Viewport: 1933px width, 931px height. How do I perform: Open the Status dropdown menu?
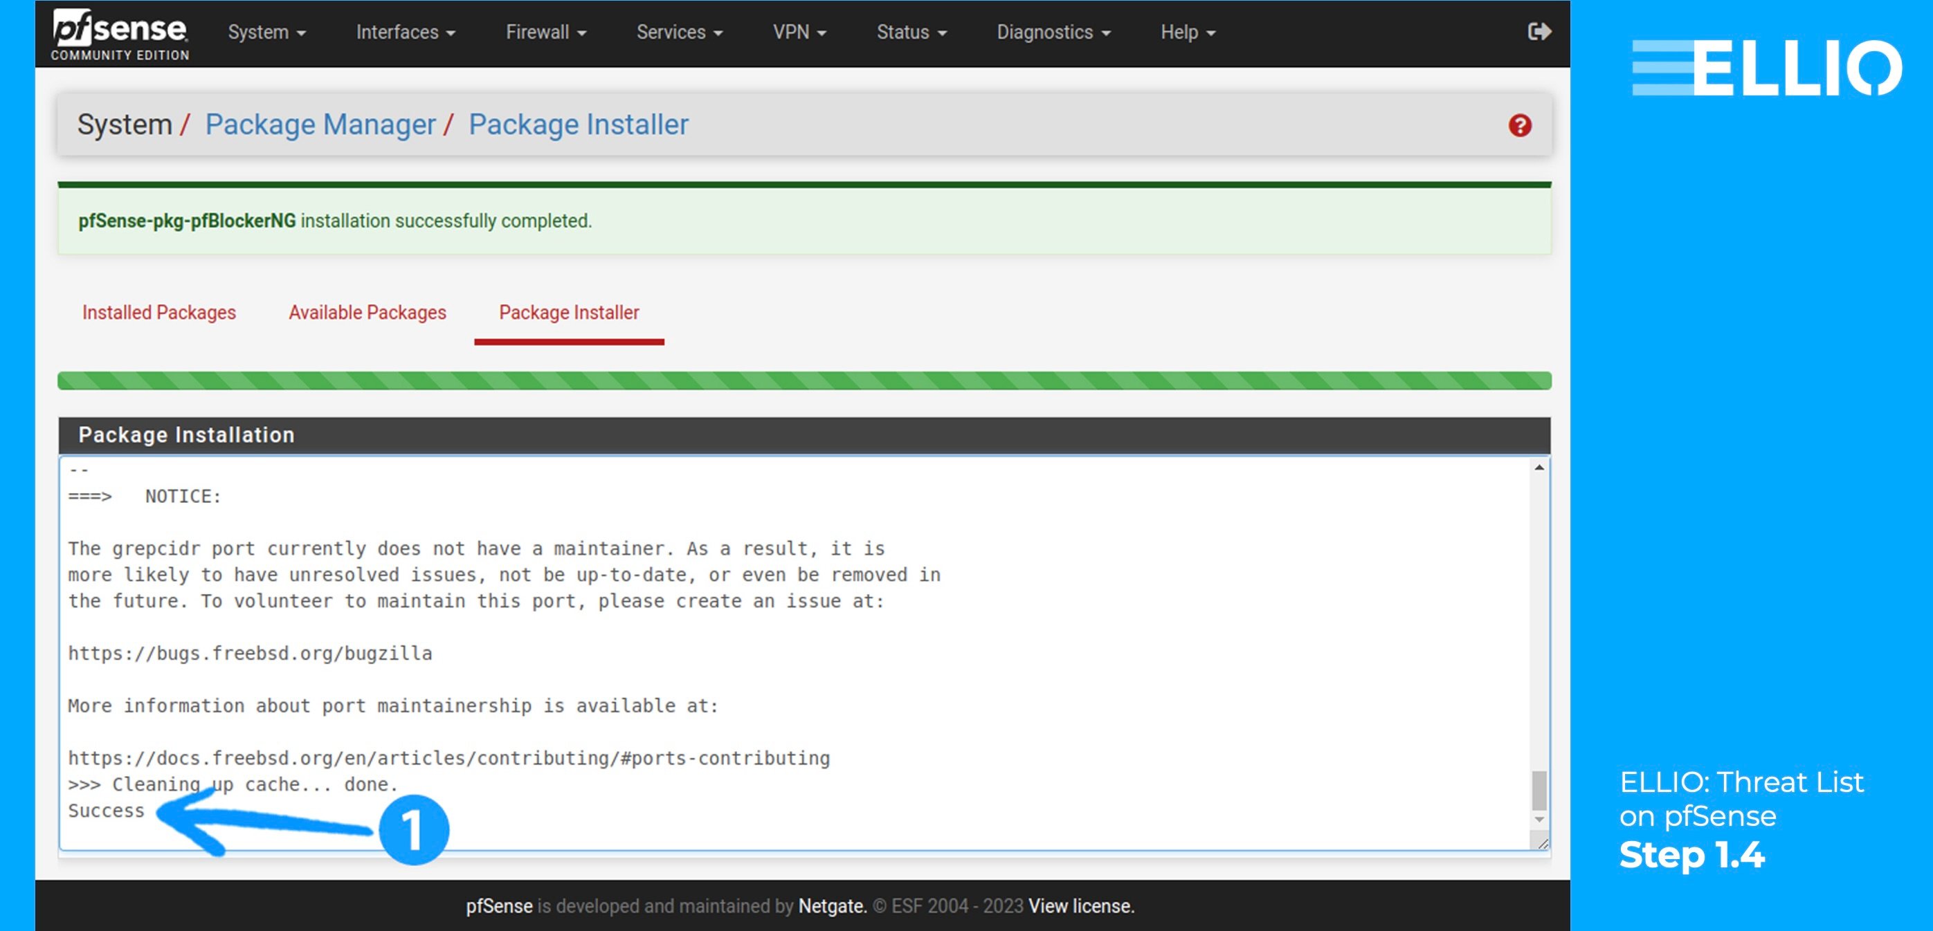pos(910,32)
